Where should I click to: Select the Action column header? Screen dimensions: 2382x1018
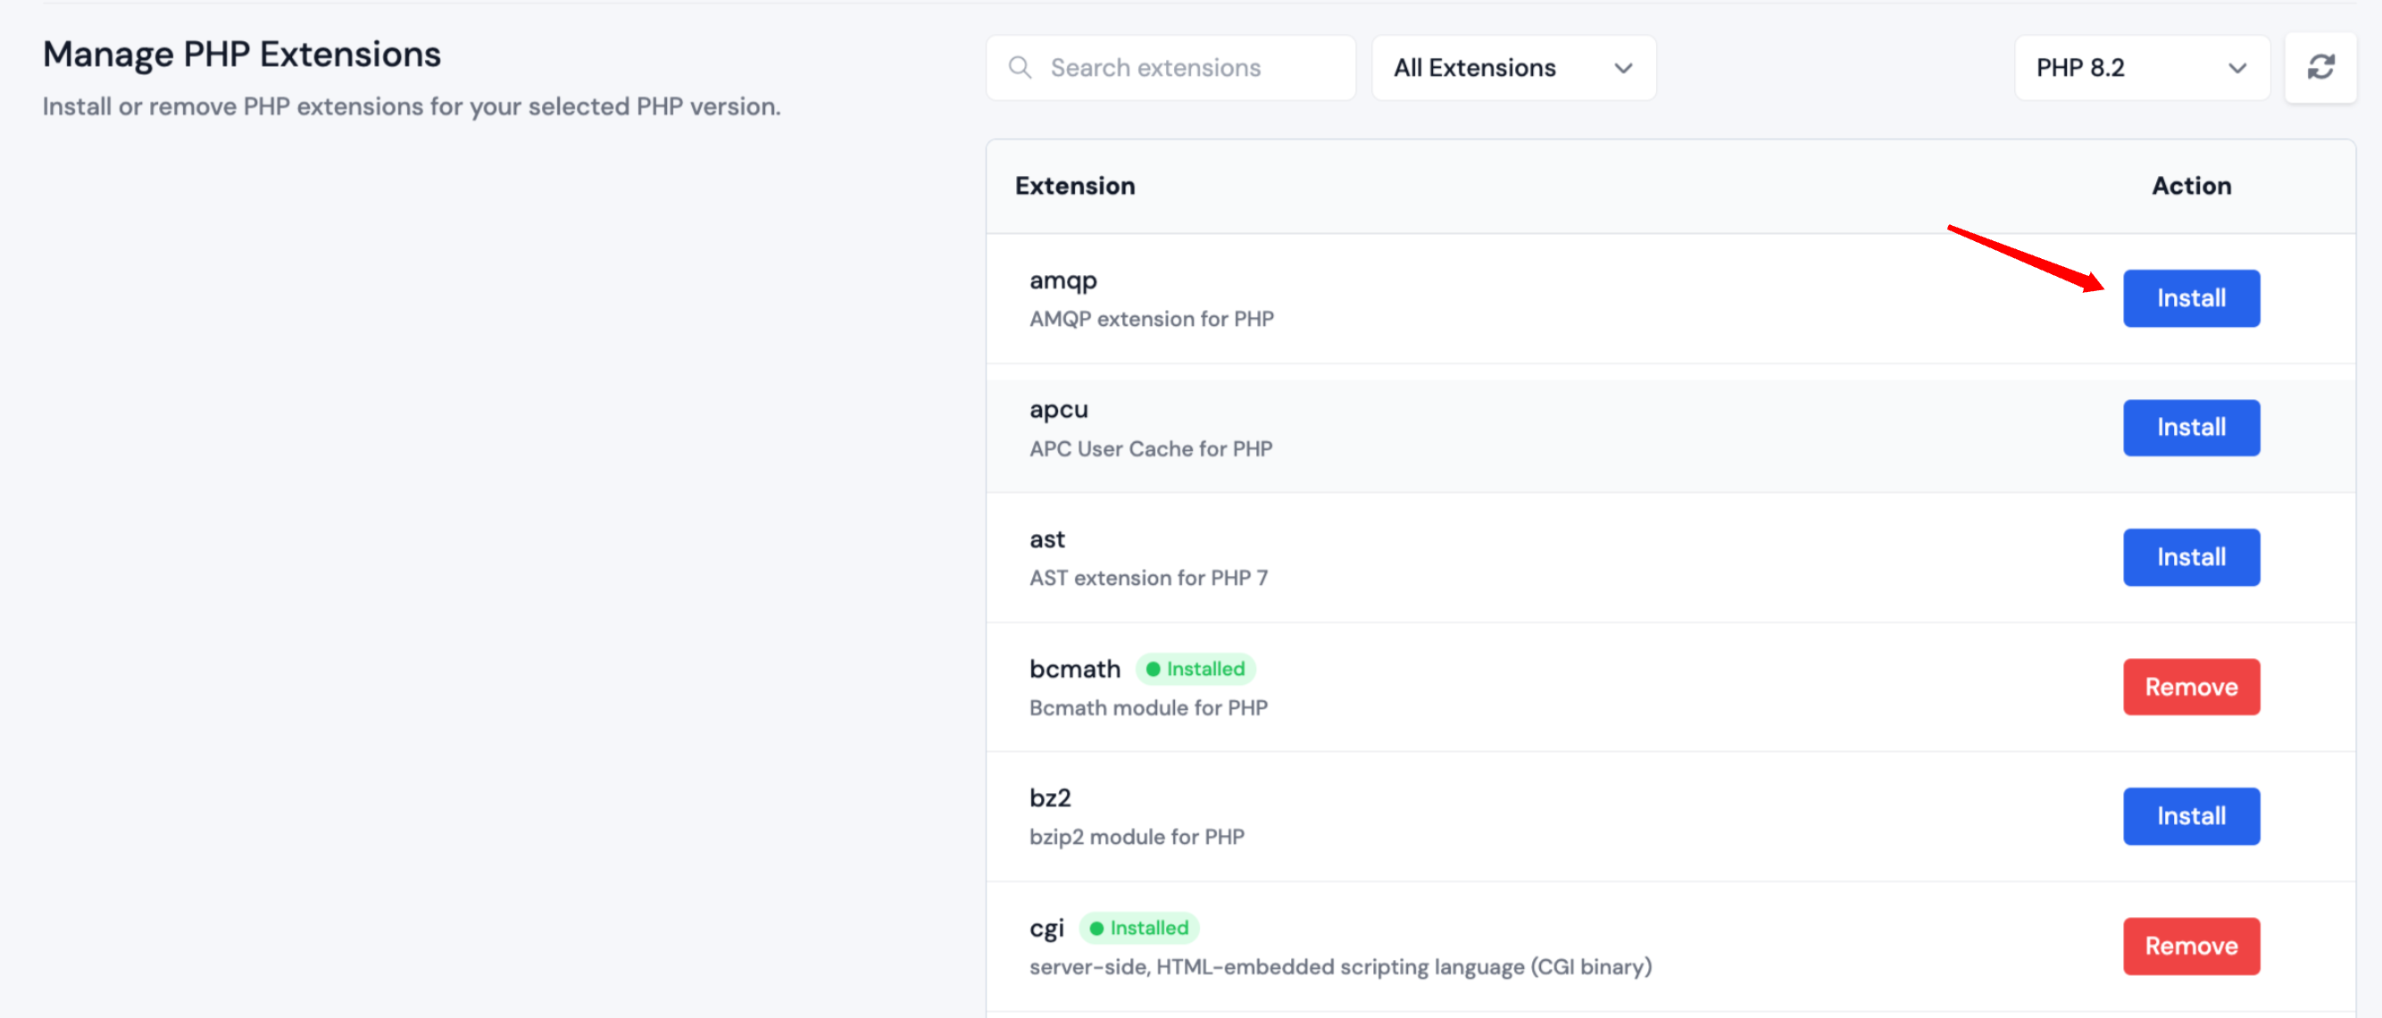[2192, 186]
